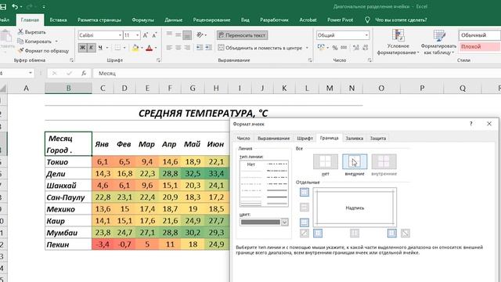Toggle inner horizontal border button
This screenshot has height=282, width=501.
pyautogui.click(x=305, y=207)
